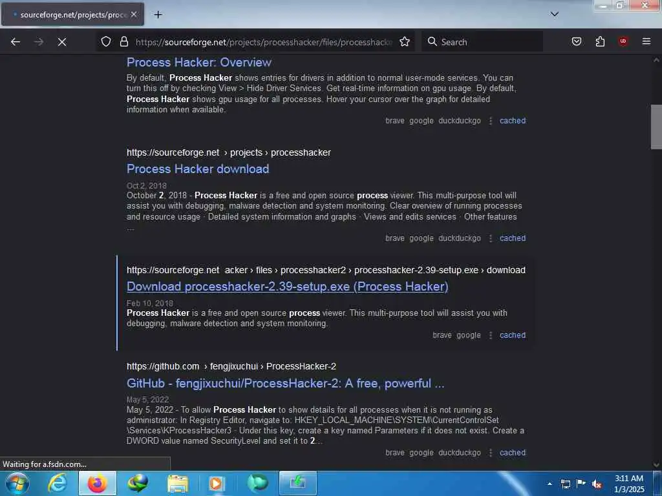
Task: Click sourceforge.net projects processhacker URL text
Action: [229, 152]
